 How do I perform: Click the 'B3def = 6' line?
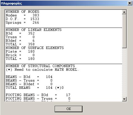pos(20,41)
